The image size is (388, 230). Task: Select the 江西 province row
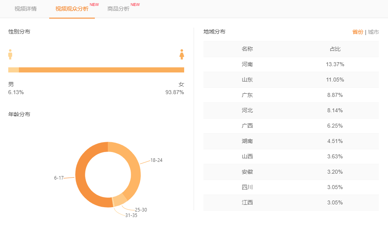pos(291,202)
